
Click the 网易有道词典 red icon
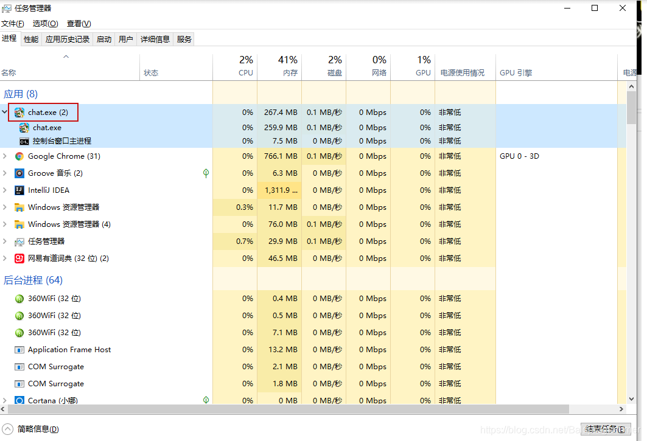(x=19, y=259)
